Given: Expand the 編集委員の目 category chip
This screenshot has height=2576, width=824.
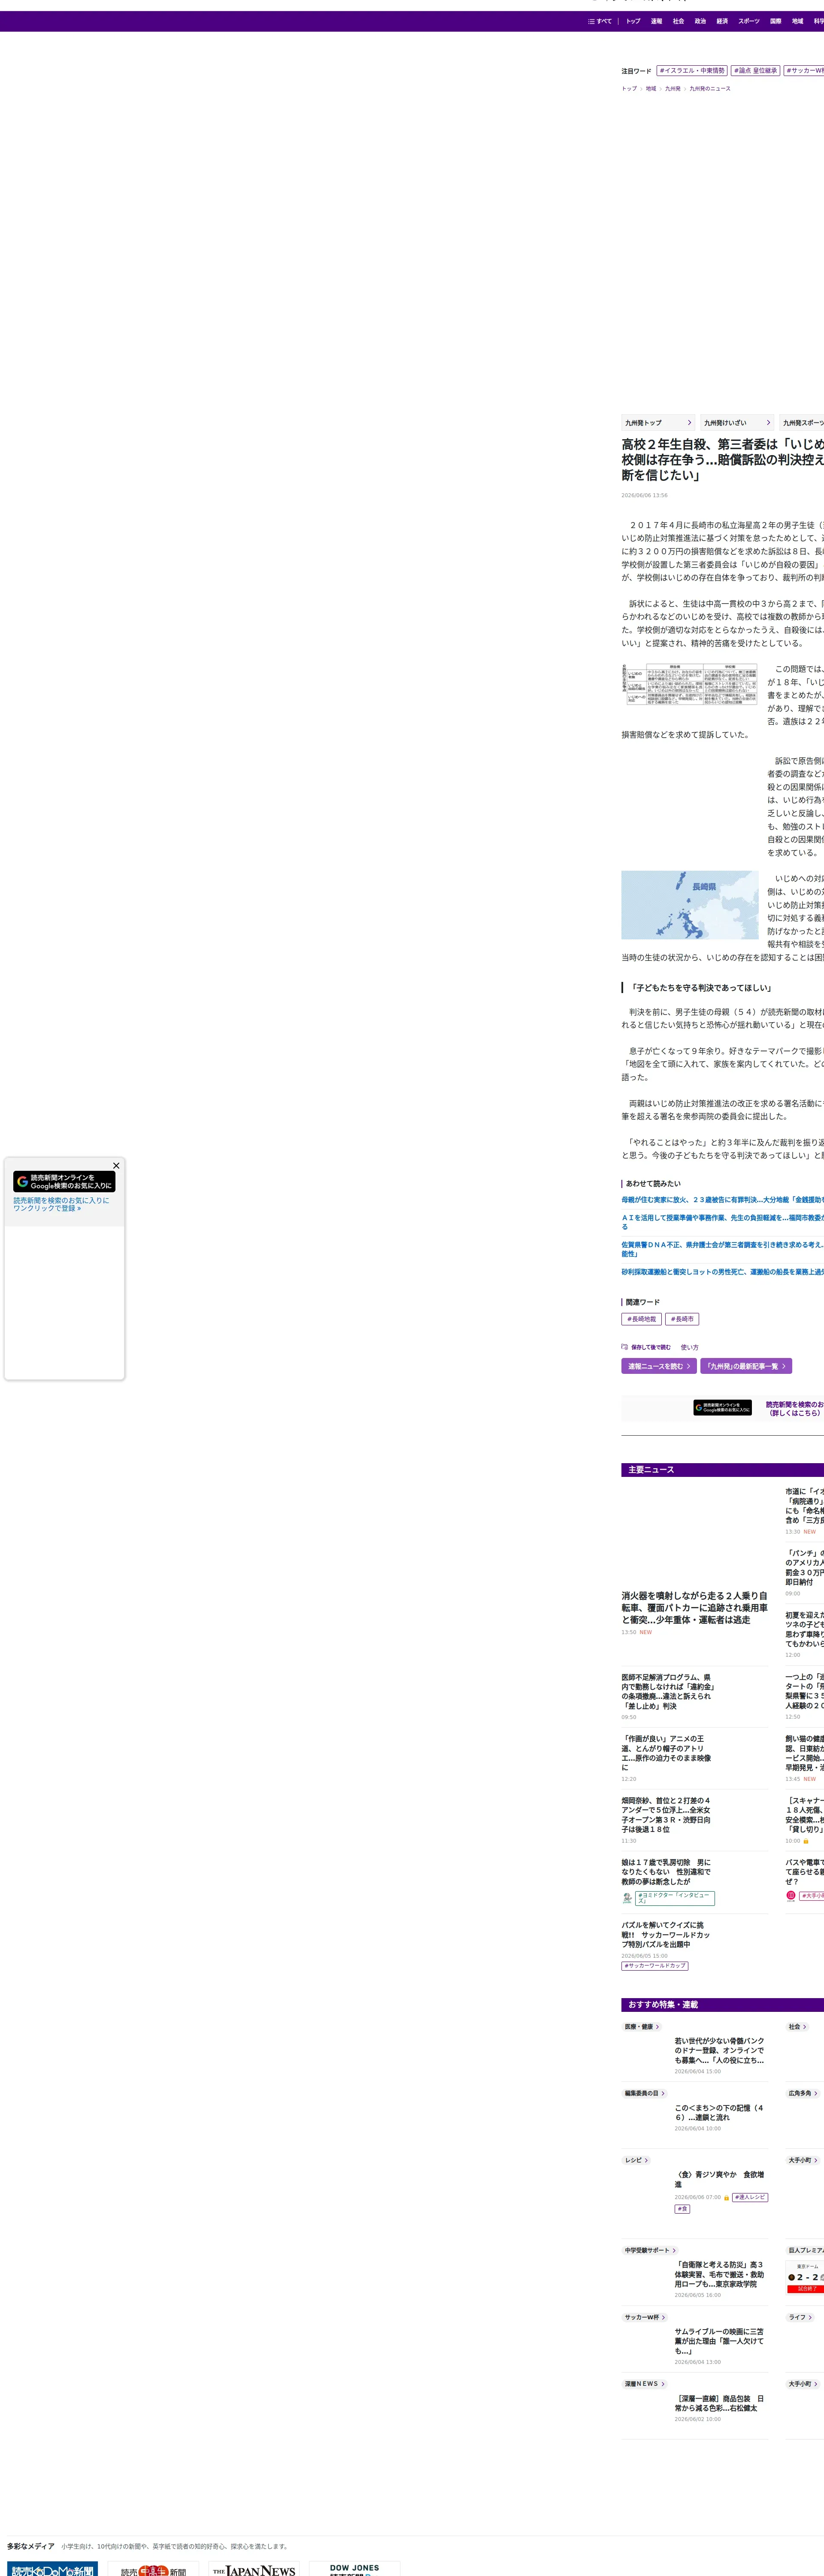Looking at the screenshot, I should [645, 2093].
